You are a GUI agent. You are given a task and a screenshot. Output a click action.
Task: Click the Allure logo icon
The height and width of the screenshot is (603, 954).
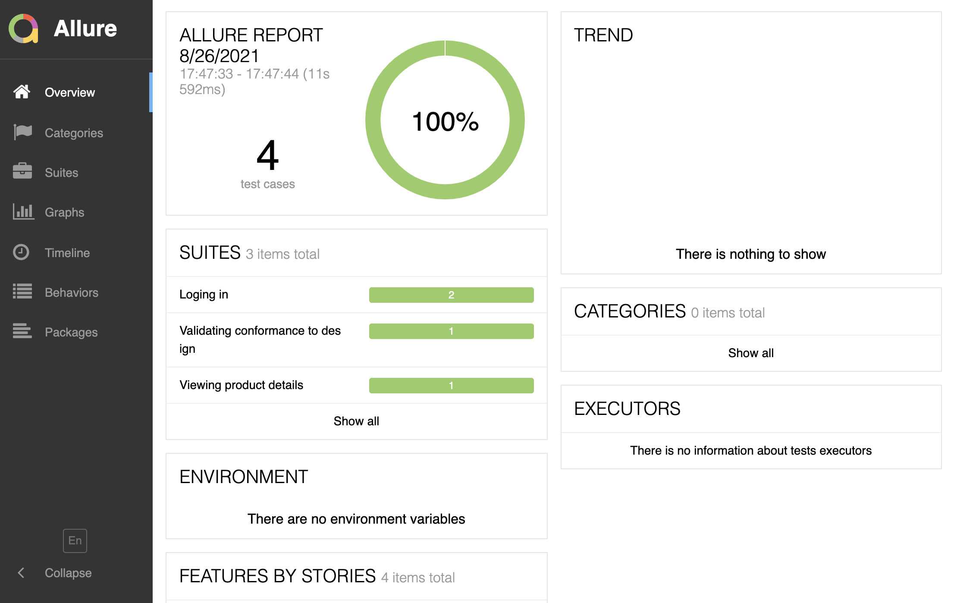(24, 28)
